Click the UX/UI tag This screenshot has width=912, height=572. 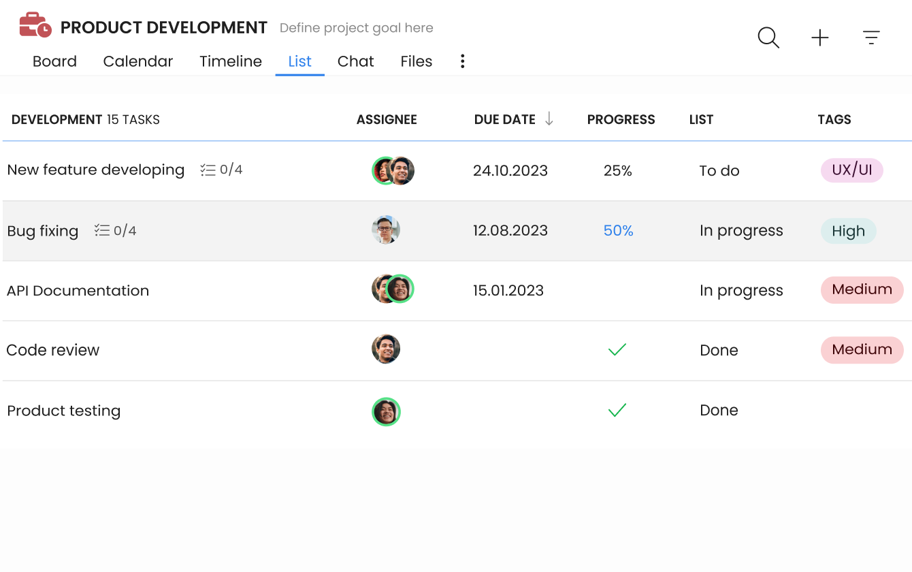(x=852, y=170)
